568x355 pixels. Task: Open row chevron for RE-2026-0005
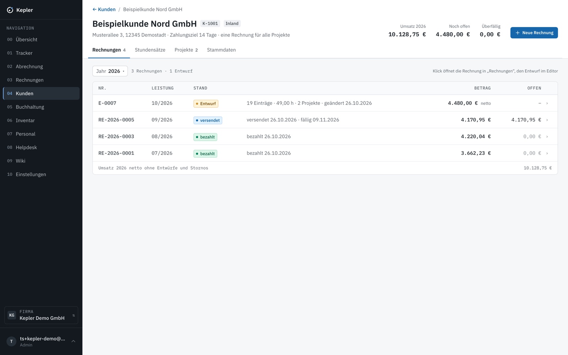coord(547,120)
